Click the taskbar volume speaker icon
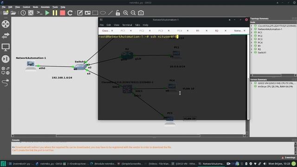This screenshot has height=167, width=297. [x=265, y=164]
